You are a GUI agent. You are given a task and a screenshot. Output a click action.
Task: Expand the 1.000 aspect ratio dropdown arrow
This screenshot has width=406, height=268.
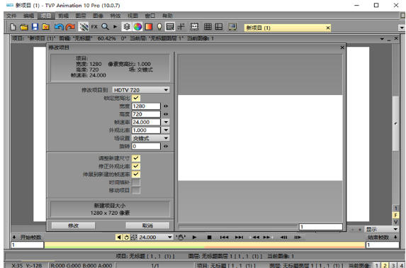click(166, 130)
